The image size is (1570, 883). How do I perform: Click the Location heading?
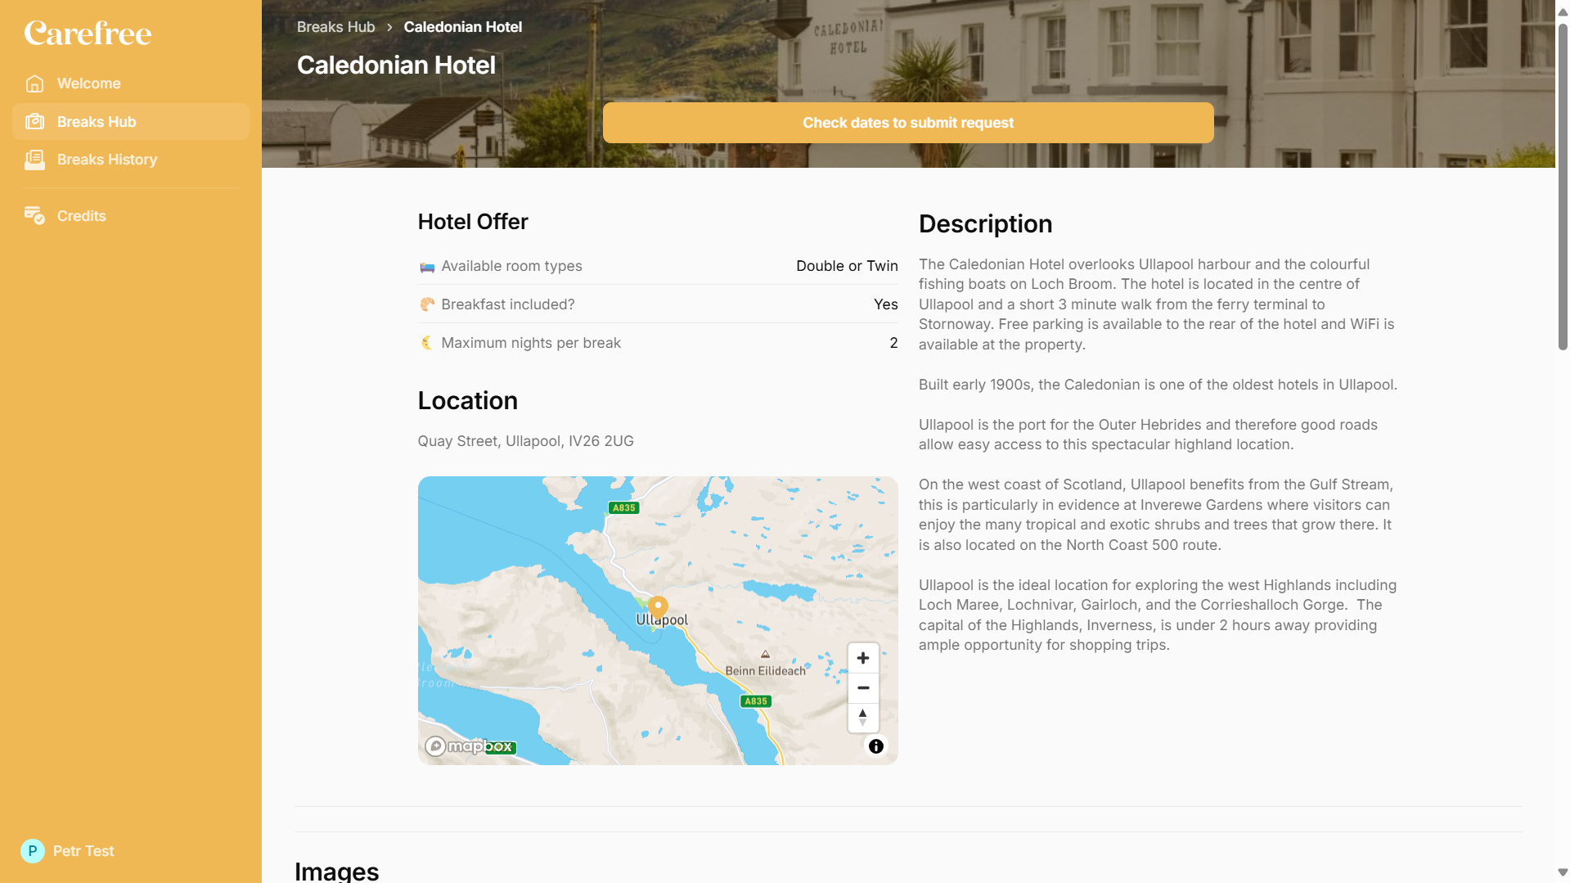click(x=467, y=401)
